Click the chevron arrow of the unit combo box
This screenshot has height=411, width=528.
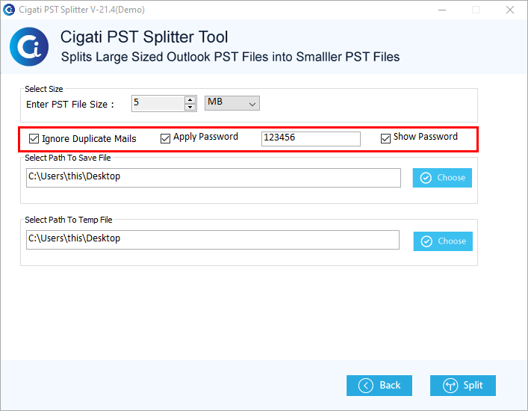point(252,105)
